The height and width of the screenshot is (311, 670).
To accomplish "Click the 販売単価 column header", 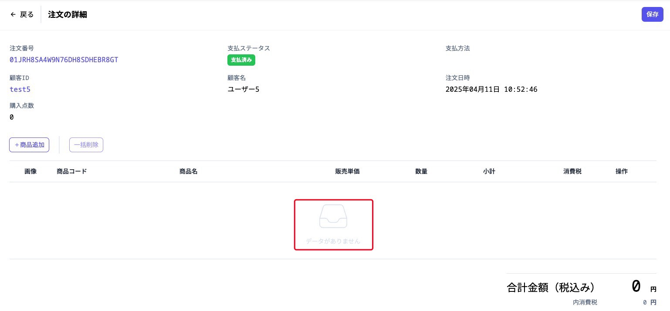I will tap(347, 171).
